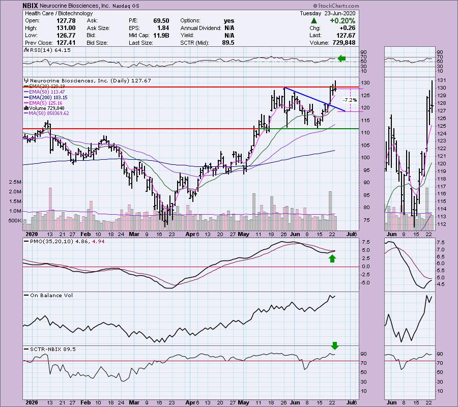The image size is (458, 407).
Task: Click the Annual Dividend label
Action: 201,28
